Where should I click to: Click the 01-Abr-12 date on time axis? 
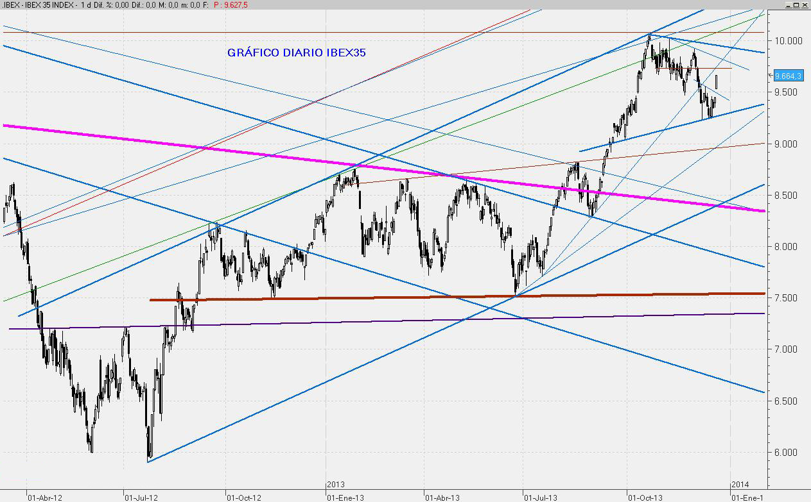point(44,497)
